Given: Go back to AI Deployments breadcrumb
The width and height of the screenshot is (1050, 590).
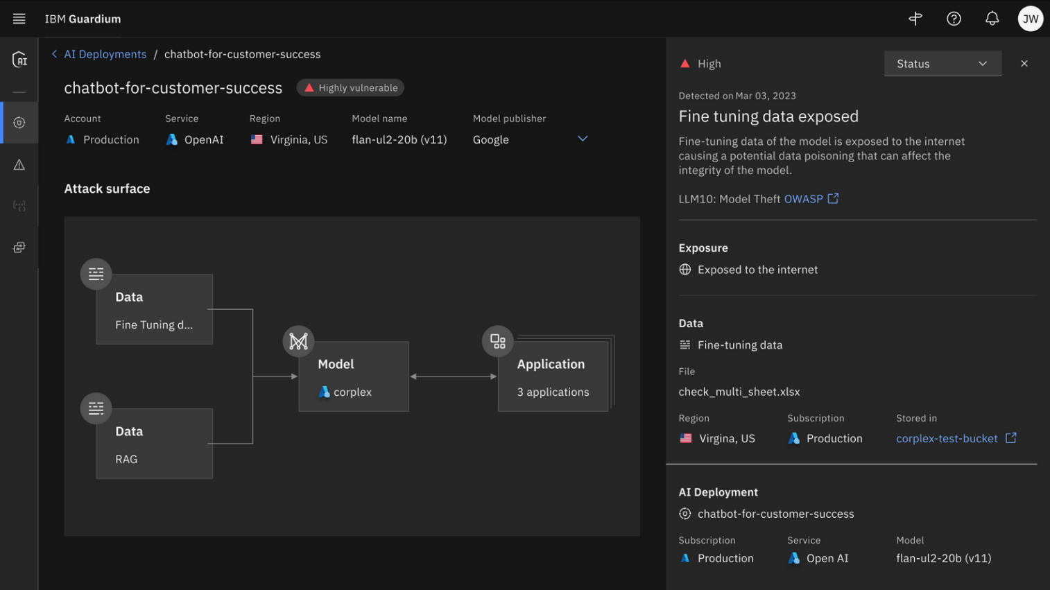Looking at the screenshot, I should (x=105, y=54).
